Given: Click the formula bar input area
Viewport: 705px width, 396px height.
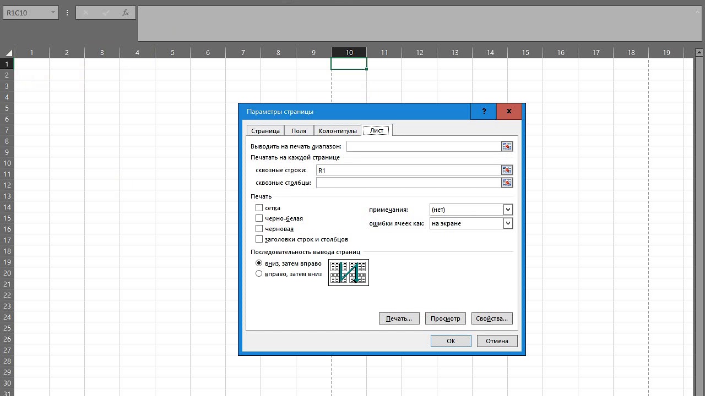Looking at the screenshot, I should coord(420,24).
